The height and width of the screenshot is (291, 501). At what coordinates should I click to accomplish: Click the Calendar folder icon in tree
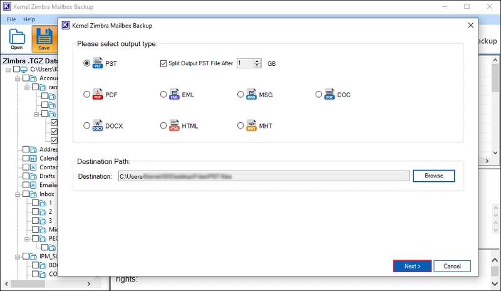click(x=34, y=159)
